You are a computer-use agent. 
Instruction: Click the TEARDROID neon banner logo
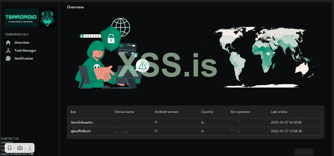coord(22,18)
